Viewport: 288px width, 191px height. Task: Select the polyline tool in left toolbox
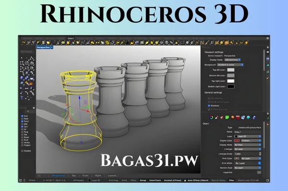pyautogui.click(x=32, y=58)
